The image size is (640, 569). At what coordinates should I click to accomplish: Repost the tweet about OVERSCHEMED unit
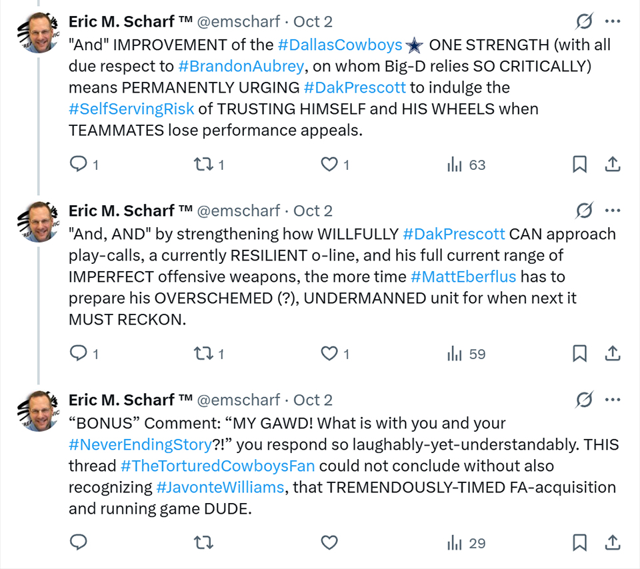pyautogui.click(x=202, y=354)
